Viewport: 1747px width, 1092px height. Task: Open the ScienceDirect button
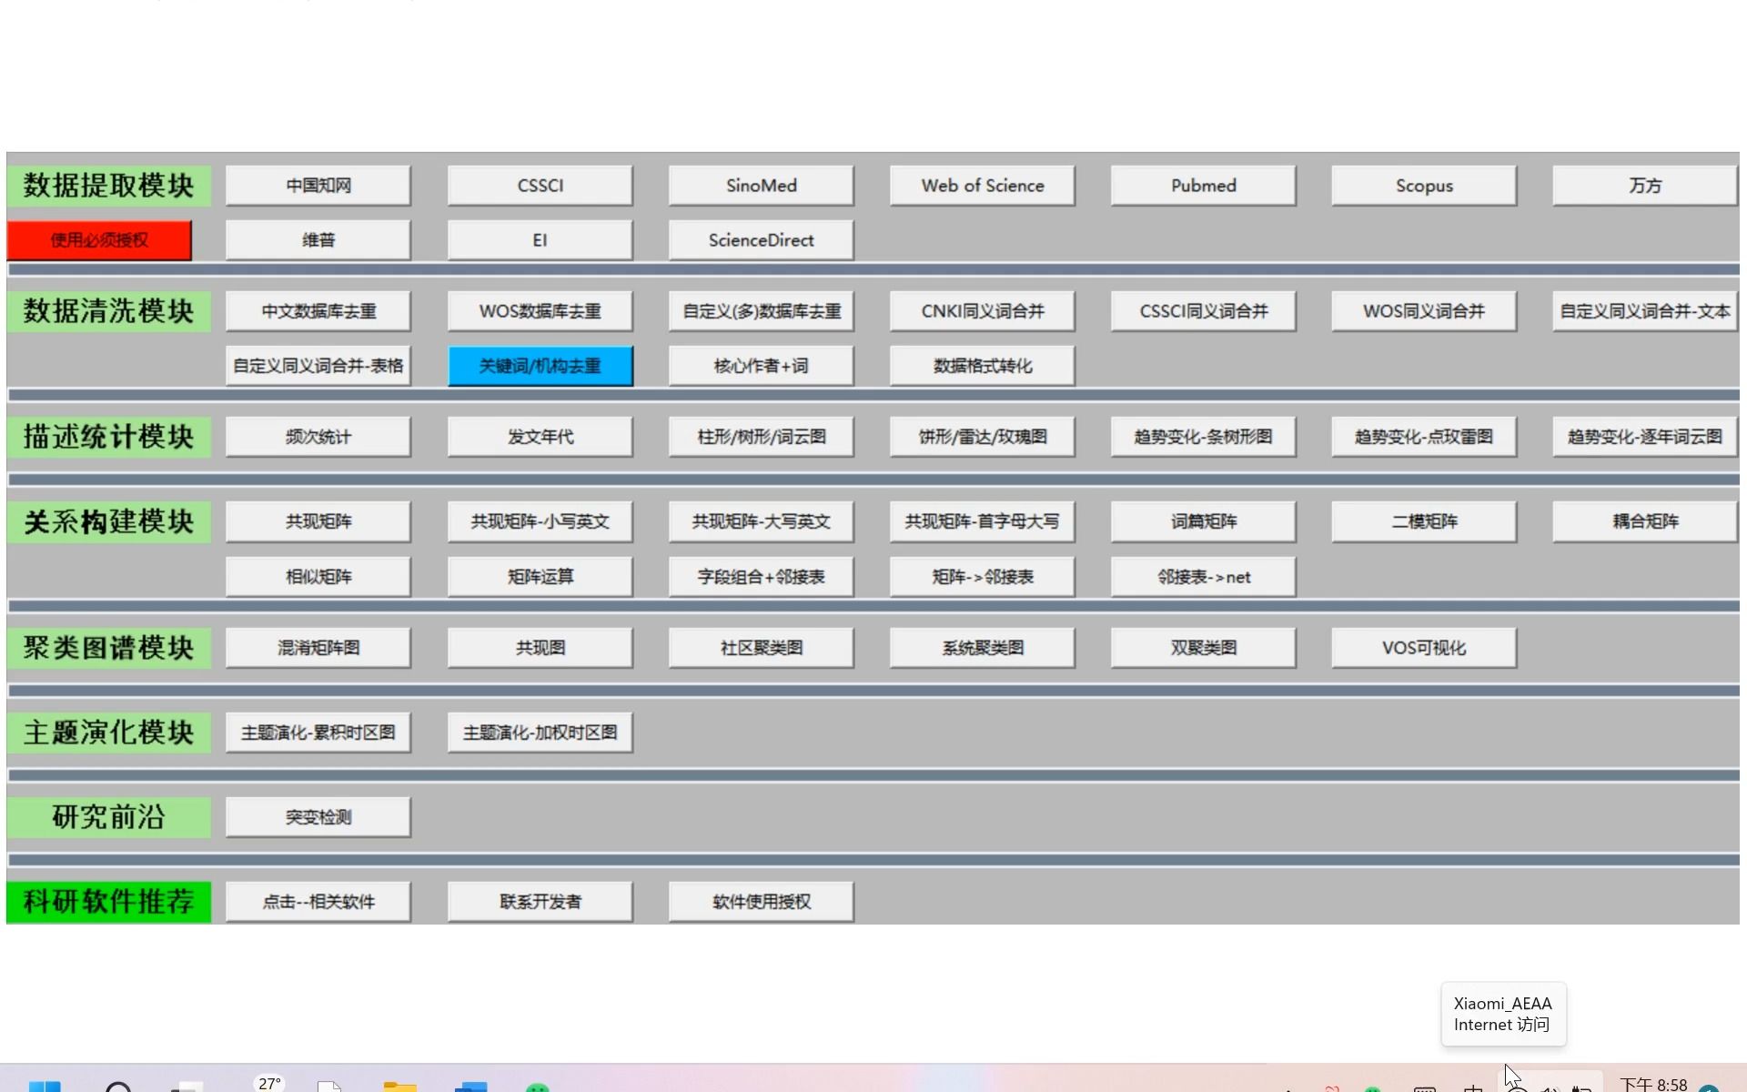(762, 240)
